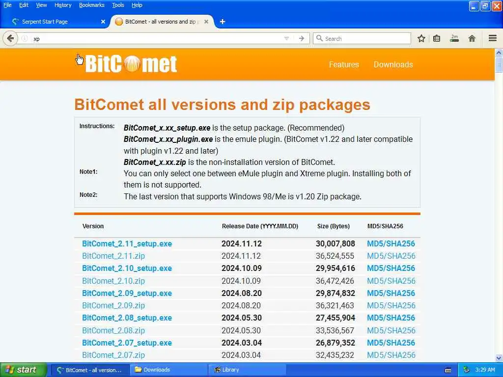Open MD5/SHA256 for 2.10 setup row

[391, 269]
